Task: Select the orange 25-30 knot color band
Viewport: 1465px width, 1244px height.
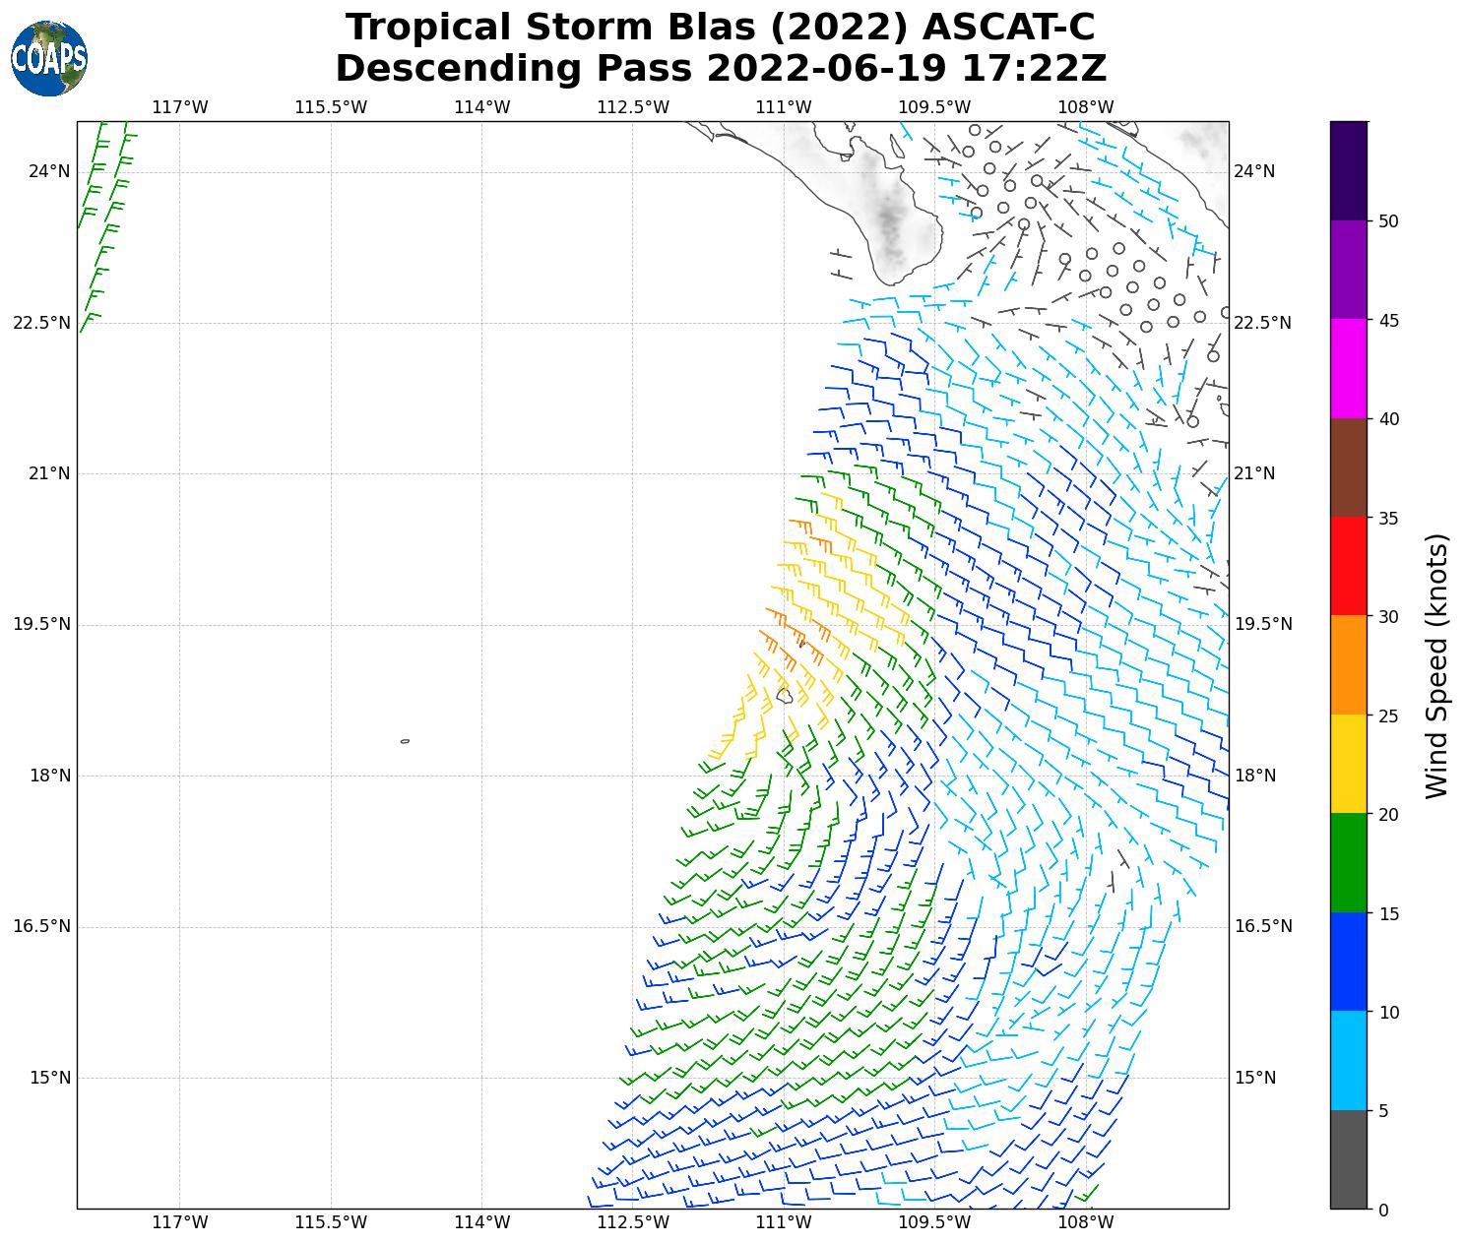Action: tap(1348, 664)
